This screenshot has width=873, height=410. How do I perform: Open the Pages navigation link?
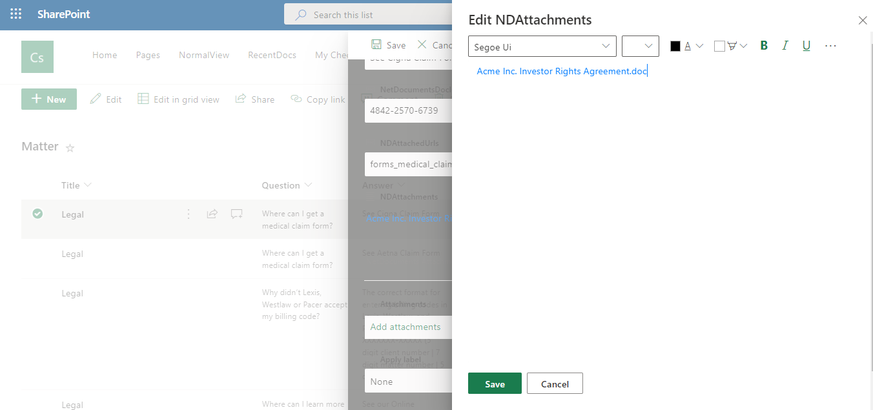click(x=148, y=56)
